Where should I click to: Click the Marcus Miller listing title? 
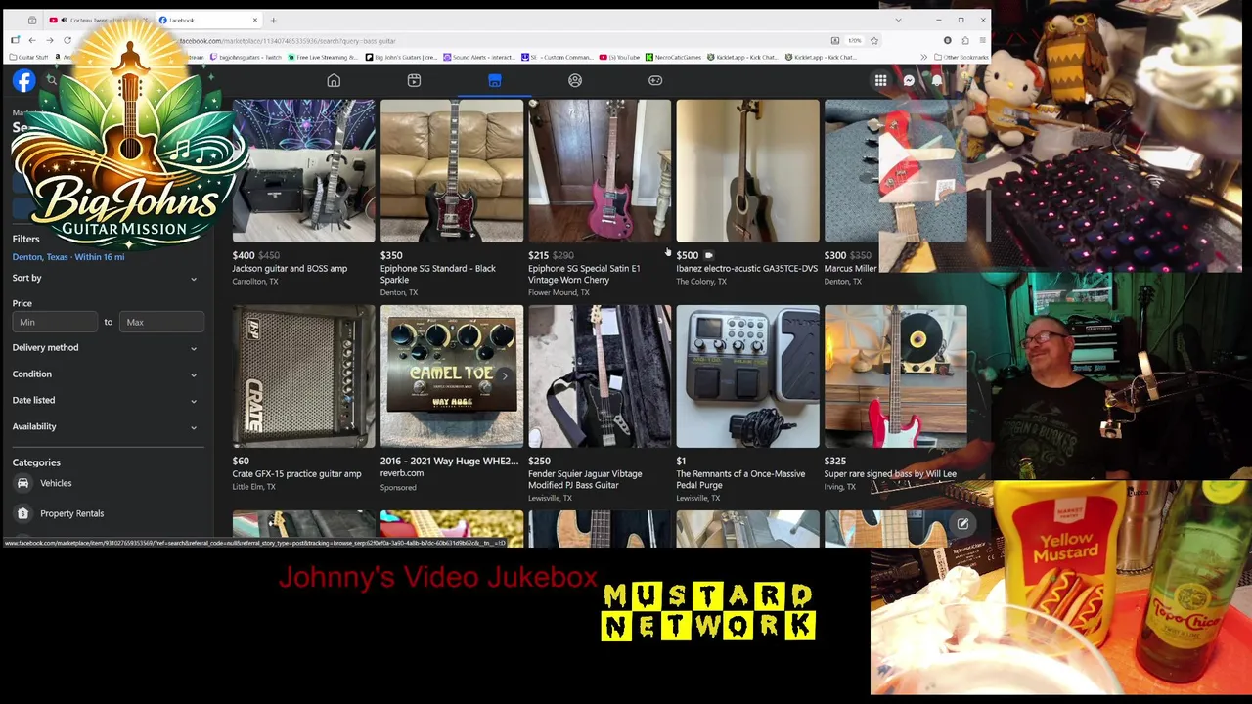(x=851, y=269)
